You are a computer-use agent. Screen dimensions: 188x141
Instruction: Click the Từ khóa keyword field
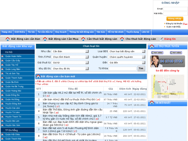pyautogui.click(x=123, y=69)
